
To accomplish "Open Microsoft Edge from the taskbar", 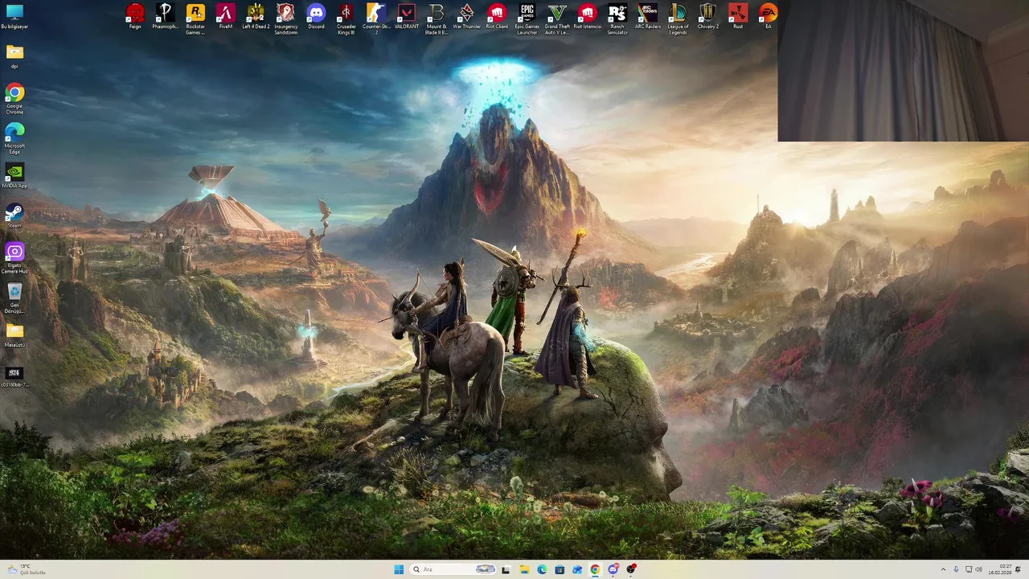I will 542,569.
